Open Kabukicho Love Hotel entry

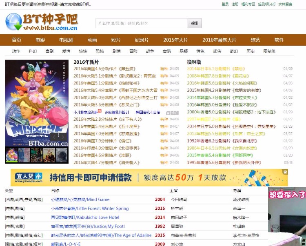(85, 217)
